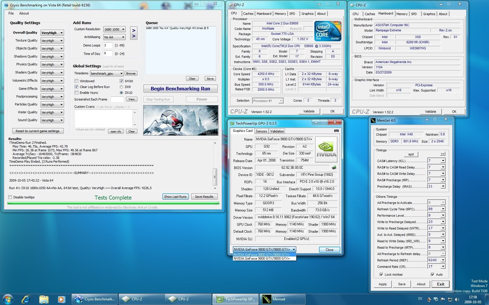The image size is (489, 305).
Task: Click the MemSet timings expand >> button
Action: 443,154
